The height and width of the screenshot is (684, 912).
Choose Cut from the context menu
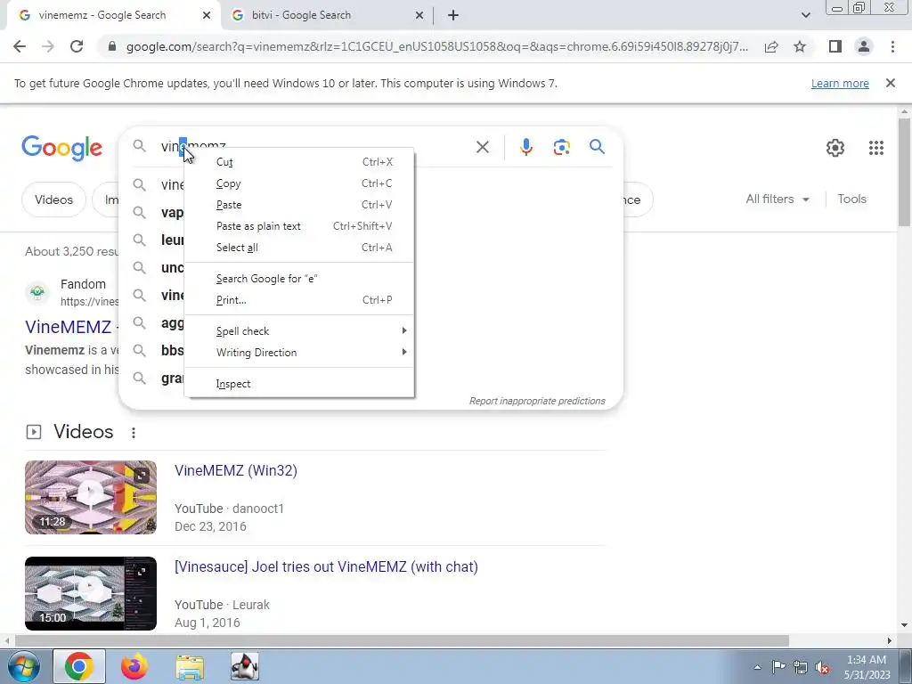coord(299,162)
